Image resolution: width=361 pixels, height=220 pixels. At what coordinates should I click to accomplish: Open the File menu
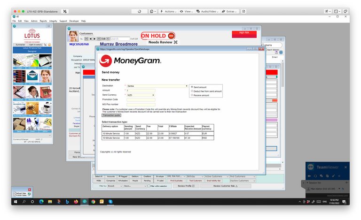[14, 21]
